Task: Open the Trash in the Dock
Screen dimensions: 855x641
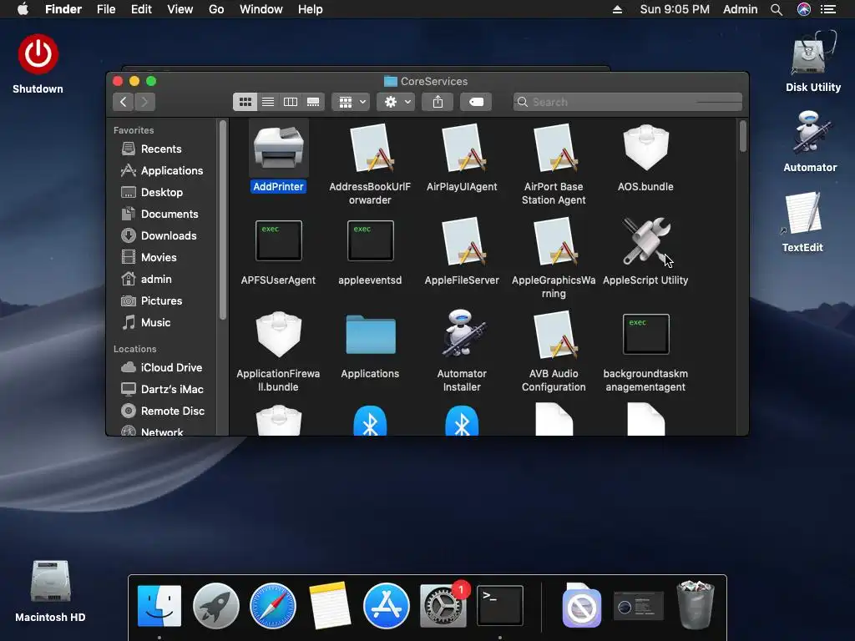Action: (x=696, y=605)
